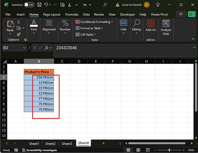
Task: Click the Cut scissors icon
Action: (19, 22)
